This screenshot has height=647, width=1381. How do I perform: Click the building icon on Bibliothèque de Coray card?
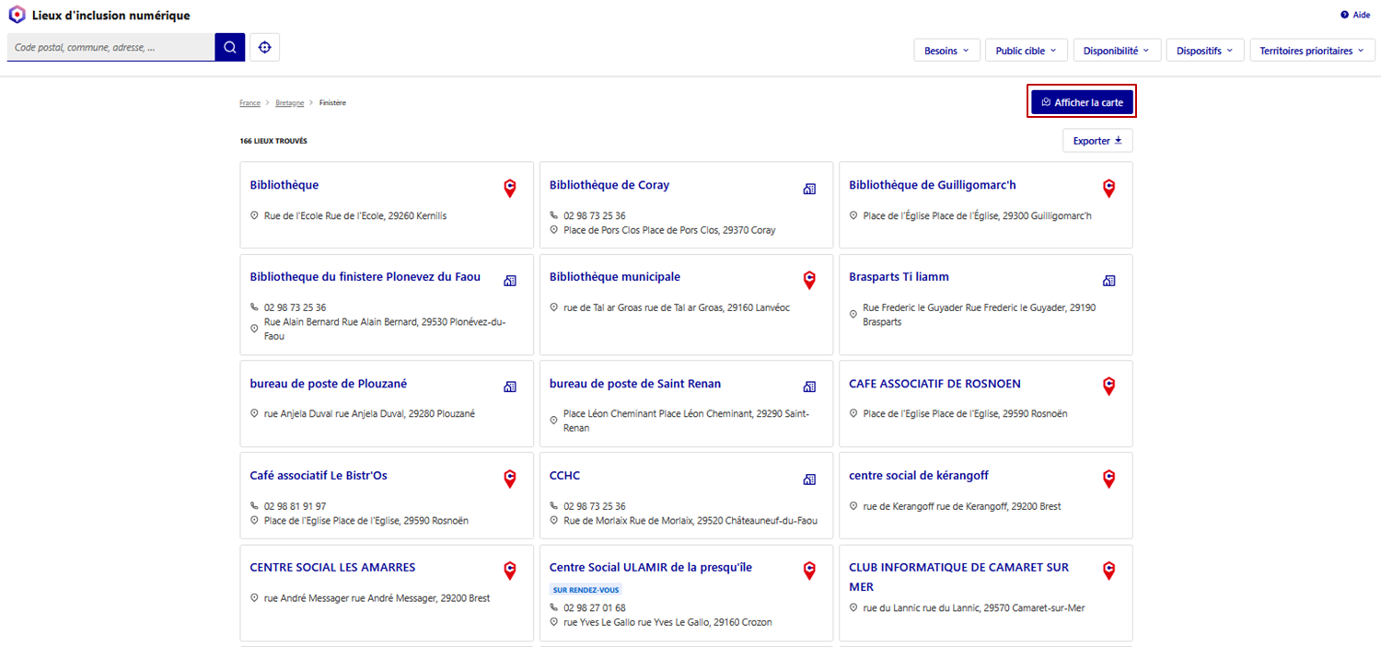(809, 189)
